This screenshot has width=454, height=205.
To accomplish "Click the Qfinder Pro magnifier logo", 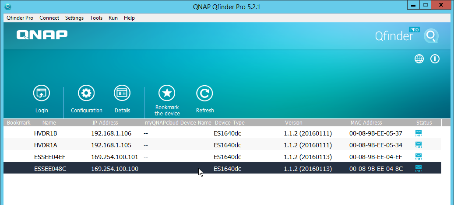I will pos(430,36).
